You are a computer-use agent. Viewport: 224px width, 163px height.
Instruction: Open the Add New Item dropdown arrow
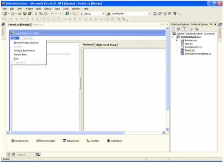pos(16,14)
